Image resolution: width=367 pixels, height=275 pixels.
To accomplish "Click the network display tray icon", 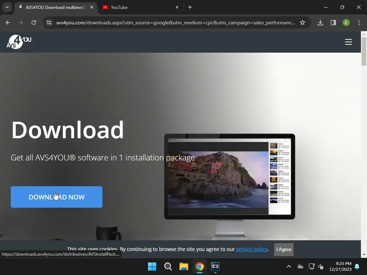I will [311, 266].
